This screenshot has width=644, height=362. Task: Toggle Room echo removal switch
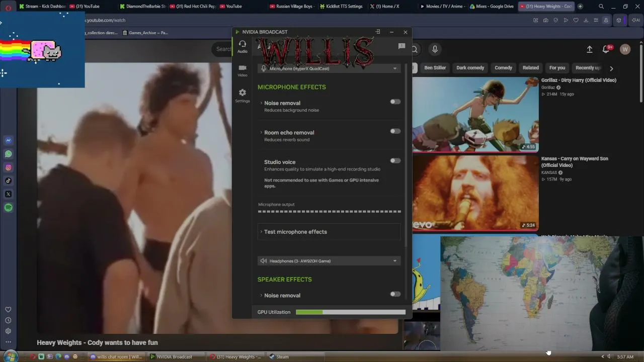pos(395,131)
